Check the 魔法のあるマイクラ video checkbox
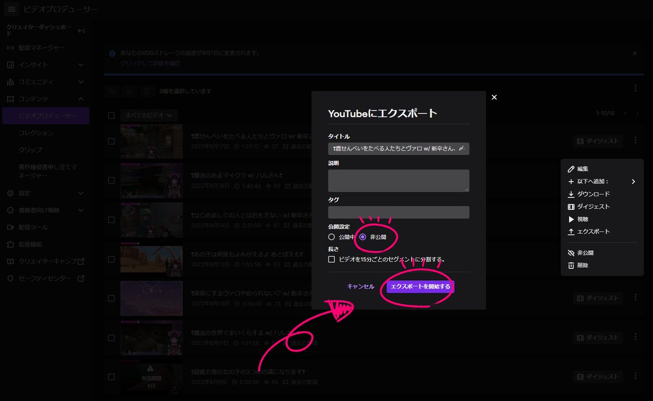653x401 pixels. click(112, 180)
